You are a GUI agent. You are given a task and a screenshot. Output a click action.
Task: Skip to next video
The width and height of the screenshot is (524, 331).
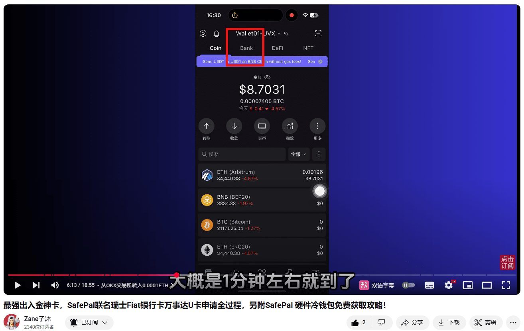click(x=36, y=285)
